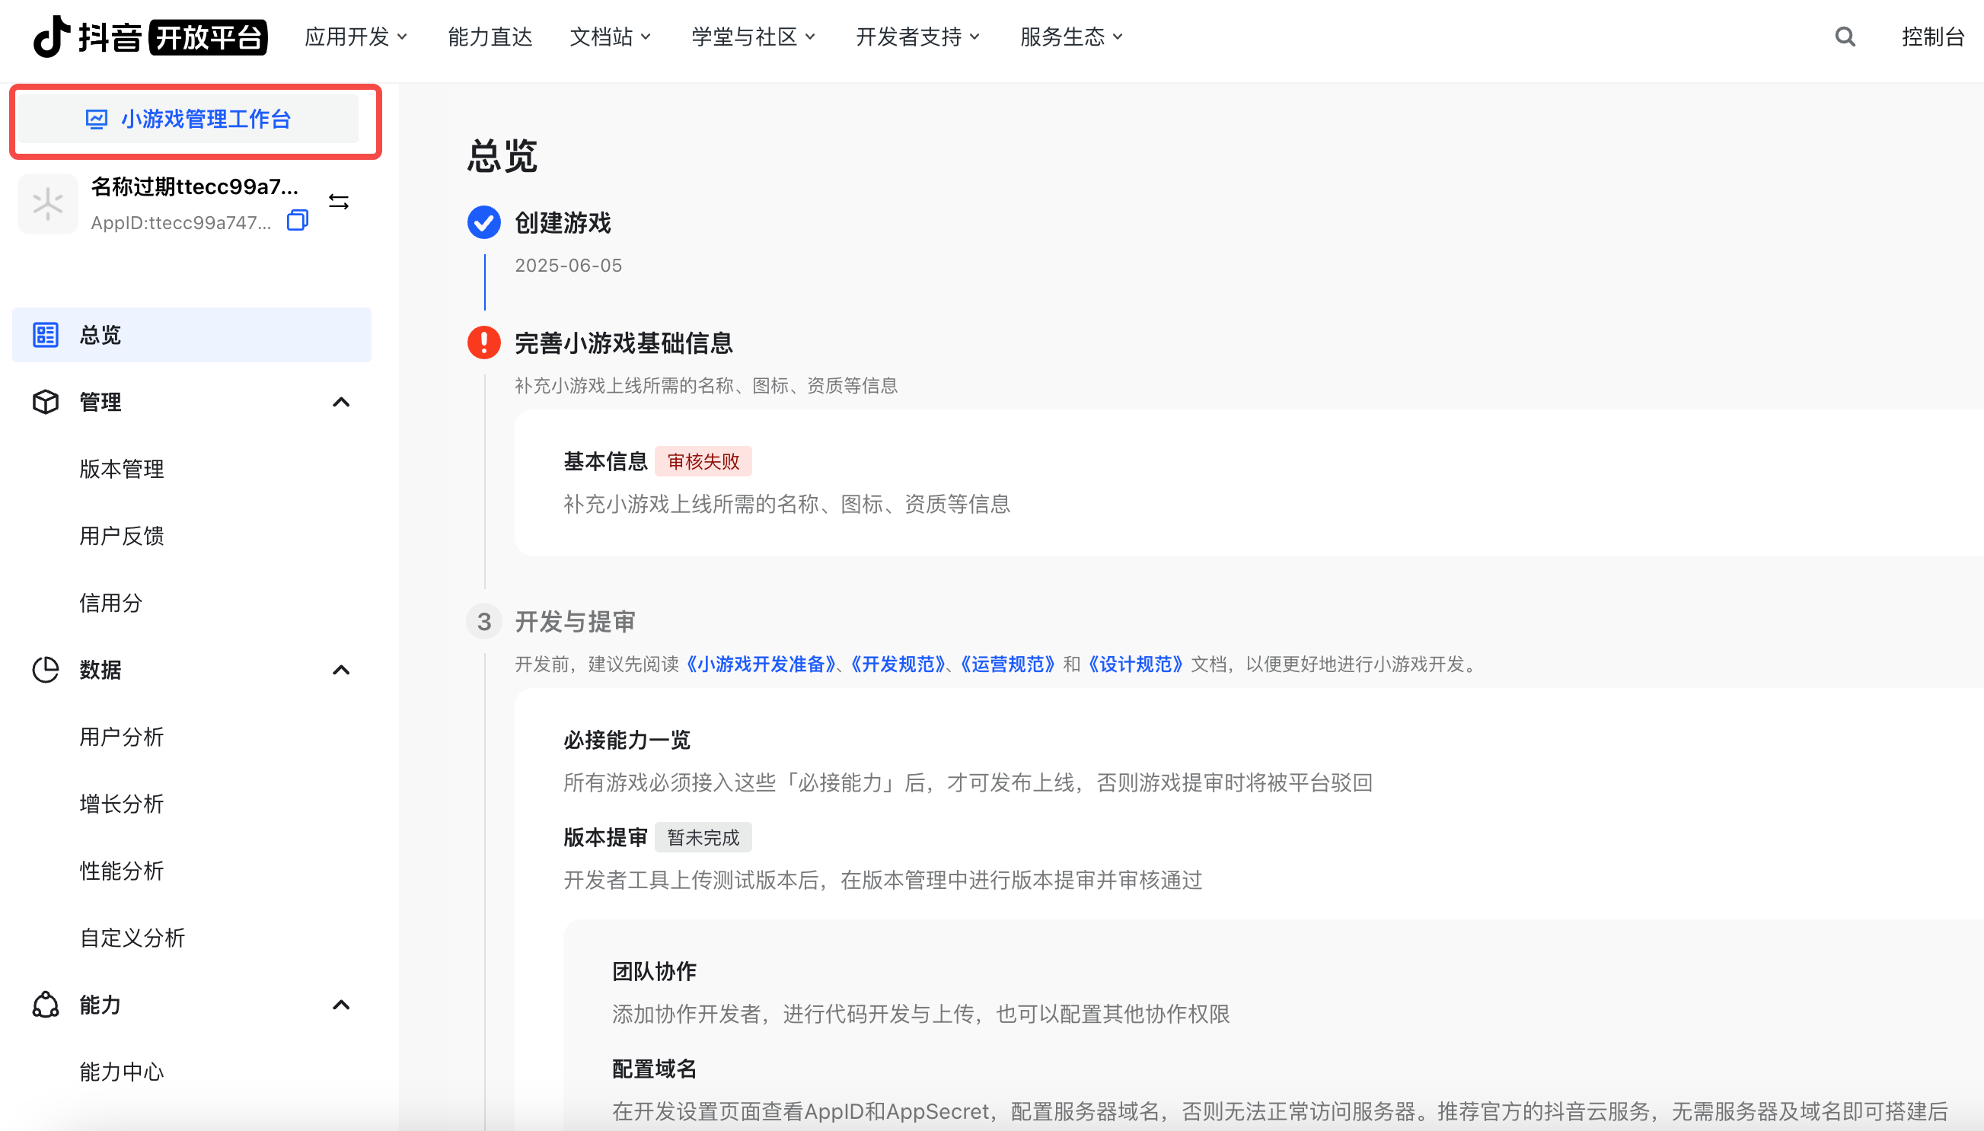1984x1131 pixels.
Task: Collapse the 管理 section chevron
Action: (x=341, y=402)
